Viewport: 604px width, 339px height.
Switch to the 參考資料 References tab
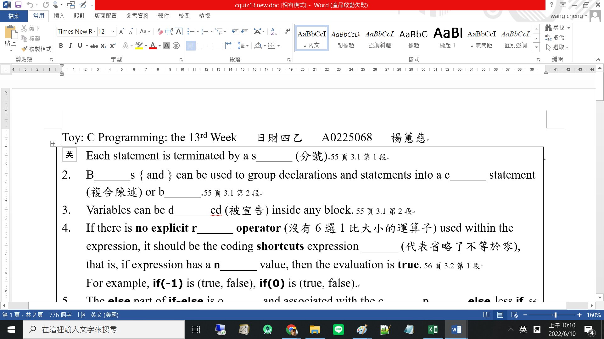pyautogui.click(x=137, y=16)
